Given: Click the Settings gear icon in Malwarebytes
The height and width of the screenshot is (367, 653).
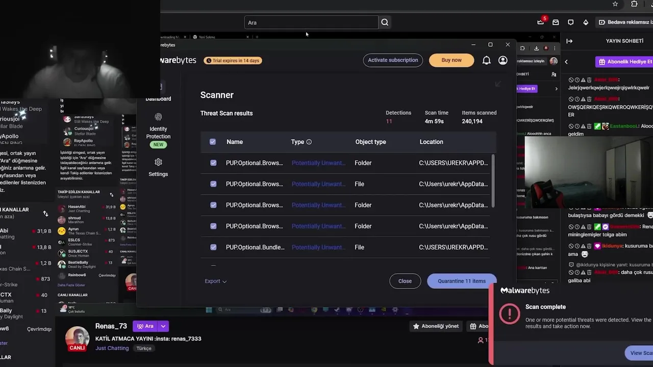Looking at the screenshot, I should [158, 162].
